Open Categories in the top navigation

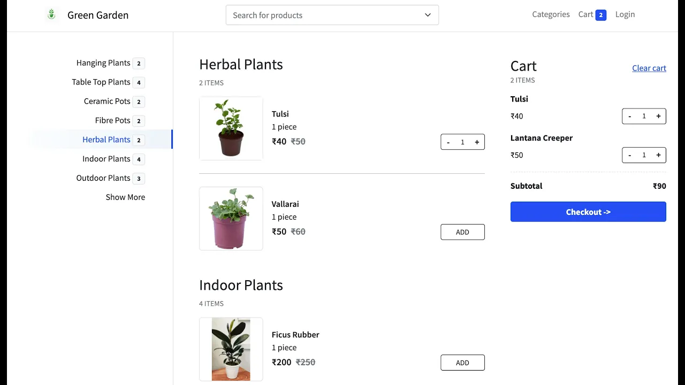click(x=551, y=14)
